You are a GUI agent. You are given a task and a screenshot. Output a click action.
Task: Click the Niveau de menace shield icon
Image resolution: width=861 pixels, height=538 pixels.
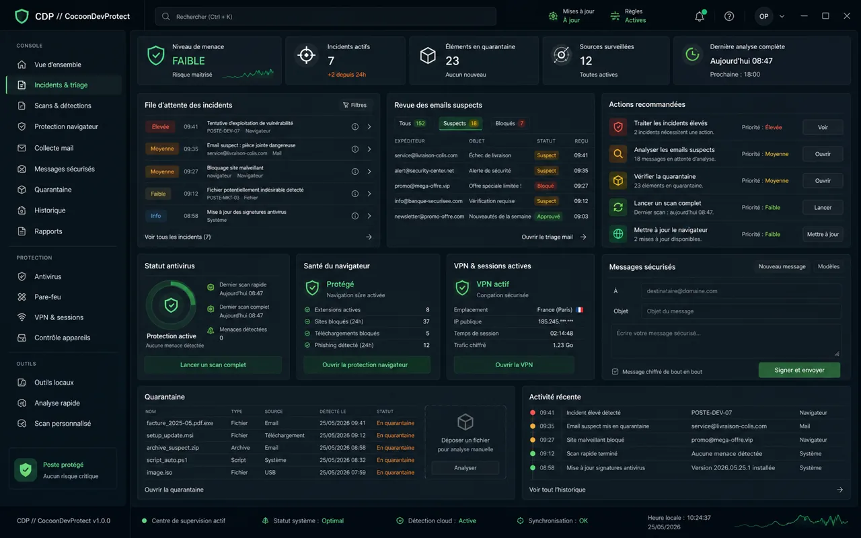[x=156, y=56]
